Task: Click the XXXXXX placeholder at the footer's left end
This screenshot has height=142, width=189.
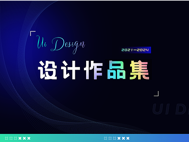Action: [18, 138]
